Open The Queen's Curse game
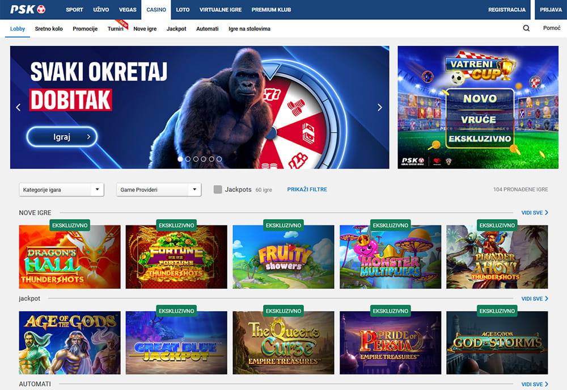 point(283,342)
